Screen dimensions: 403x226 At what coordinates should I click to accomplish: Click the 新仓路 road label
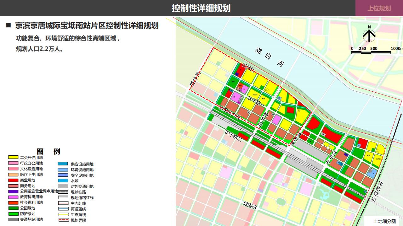coord(195,79)
